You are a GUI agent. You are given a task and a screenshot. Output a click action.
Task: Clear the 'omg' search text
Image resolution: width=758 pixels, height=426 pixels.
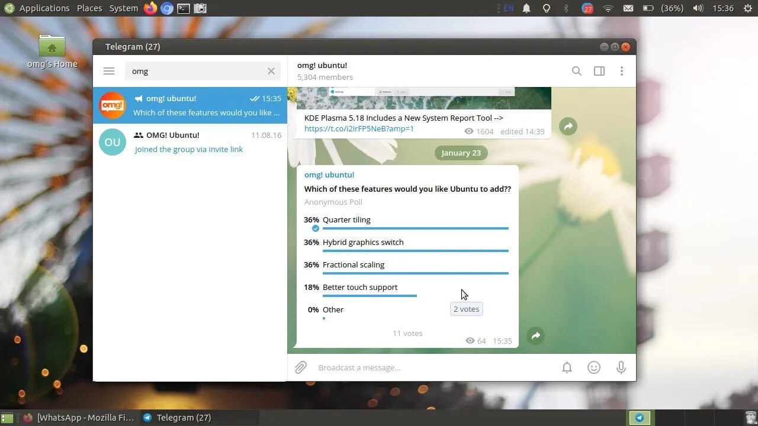pyautogui.click(x=271, y=71)
